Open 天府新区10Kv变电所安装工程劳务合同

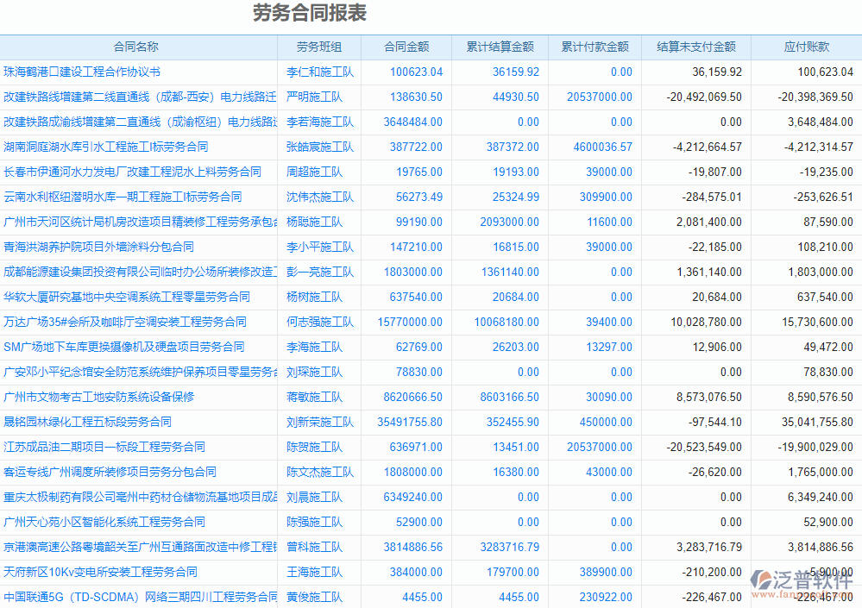tap(95, 572)
